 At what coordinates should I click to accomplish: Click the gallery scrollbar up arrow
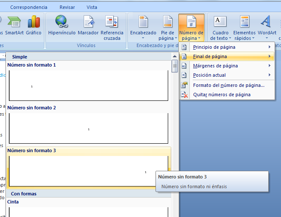175,56
